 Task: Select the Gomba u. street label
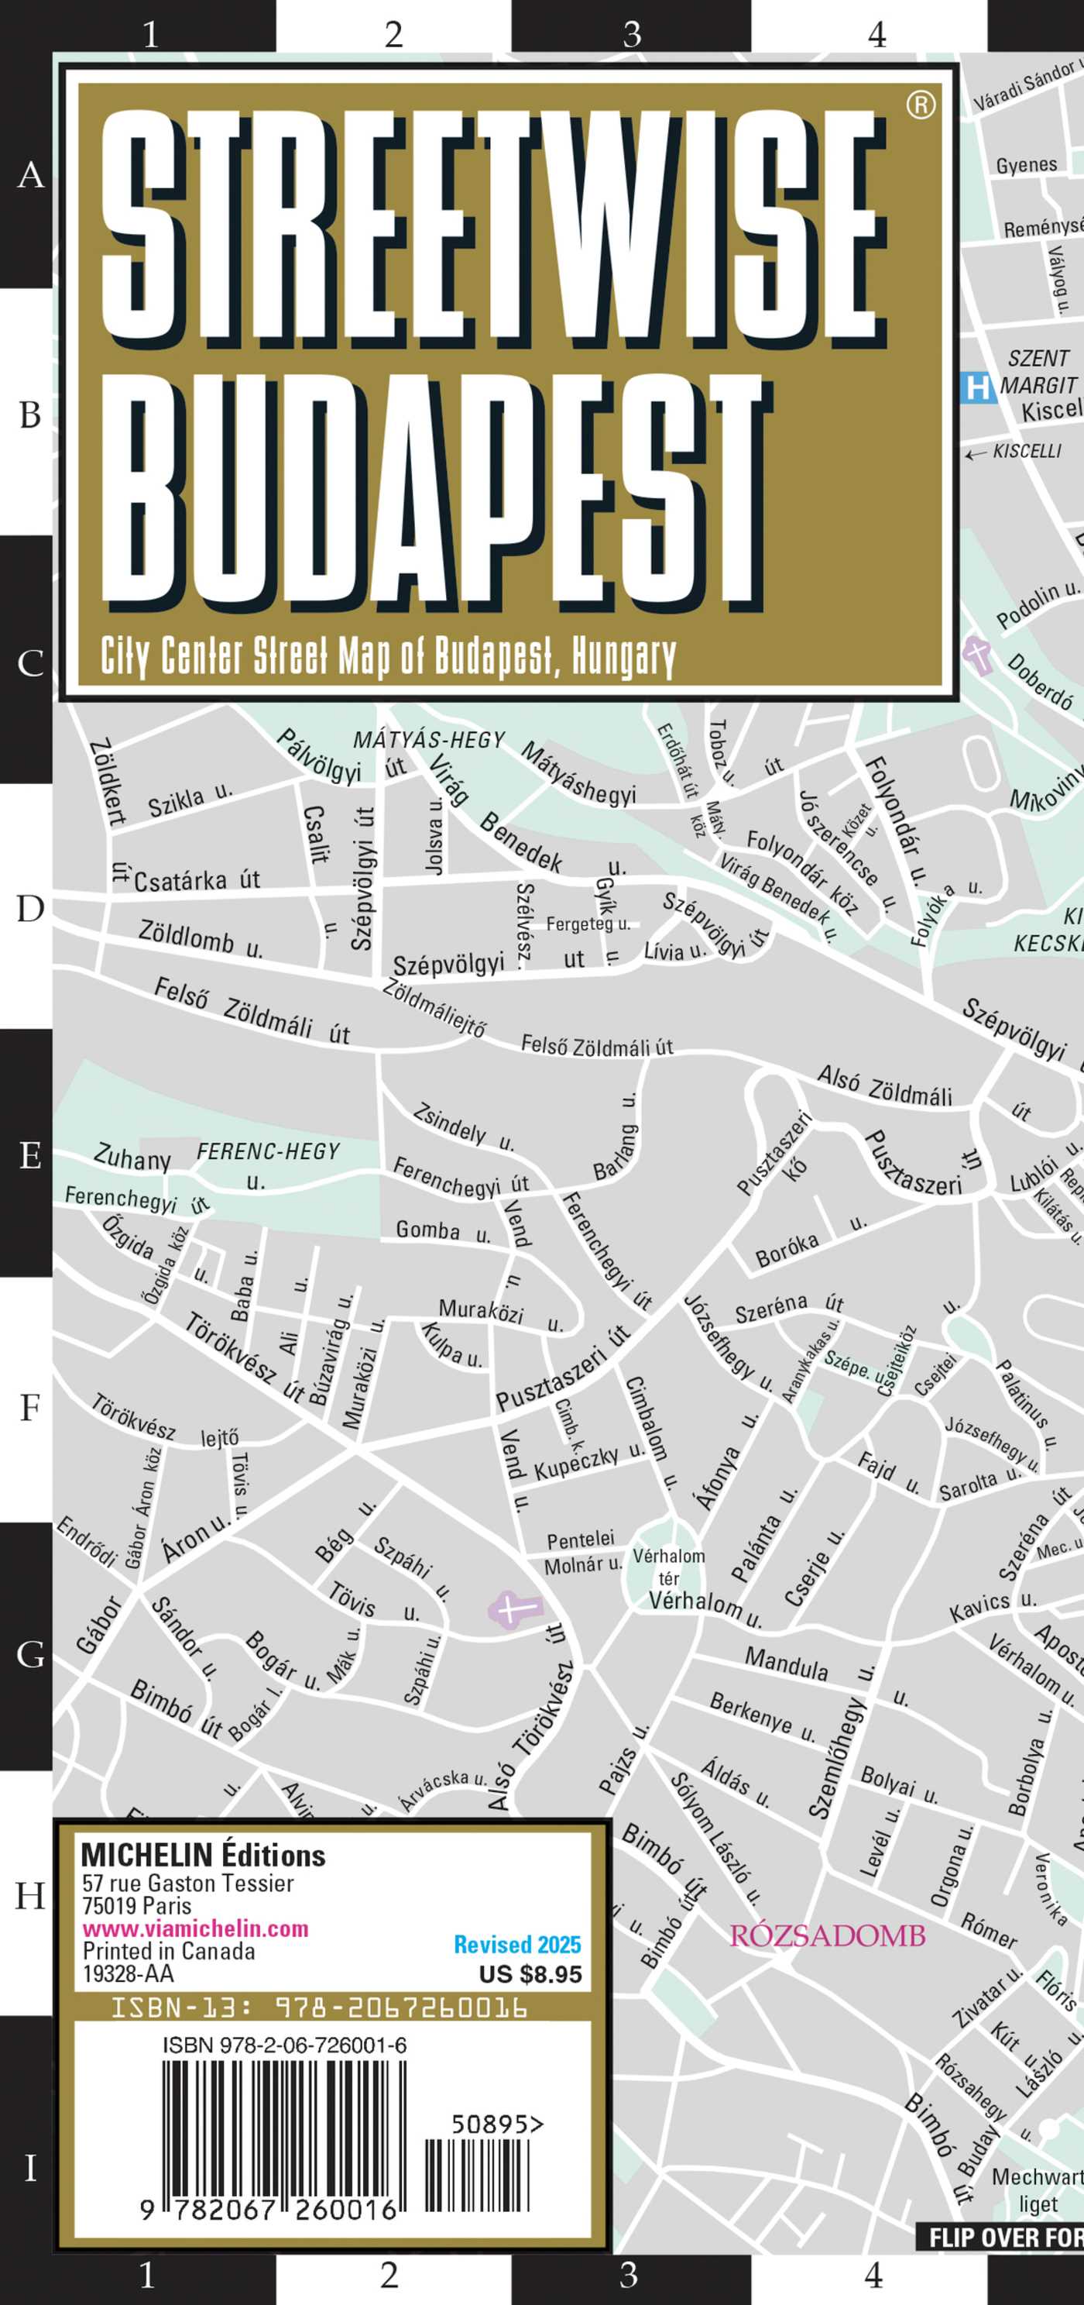(443, 1231)
